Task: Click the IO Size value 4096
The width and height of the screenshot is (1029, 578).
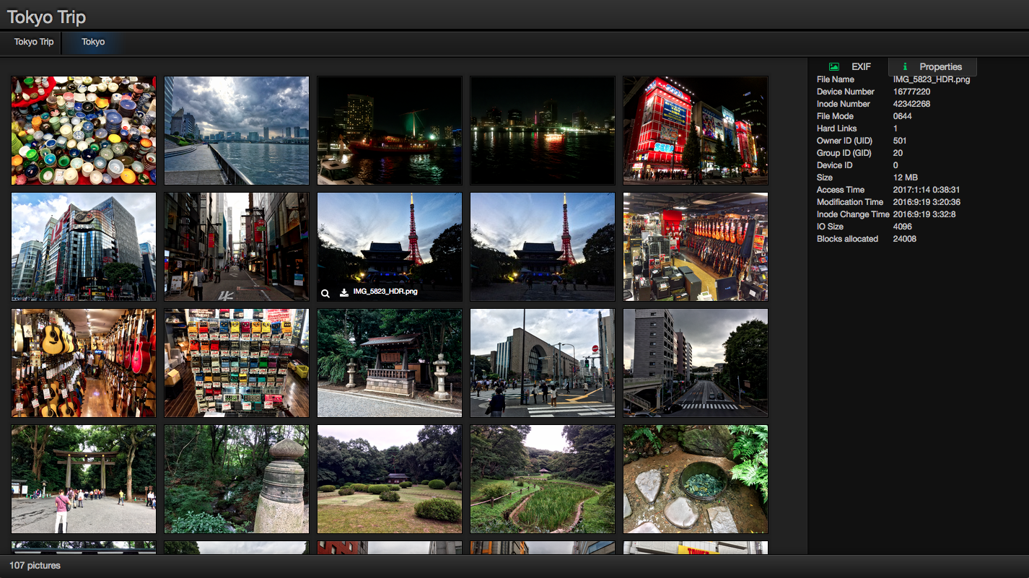Action: point(903,227)
